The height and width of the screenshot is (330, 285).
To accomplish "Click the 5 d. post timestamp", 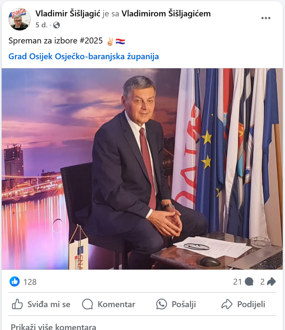I will pos(41,25).
